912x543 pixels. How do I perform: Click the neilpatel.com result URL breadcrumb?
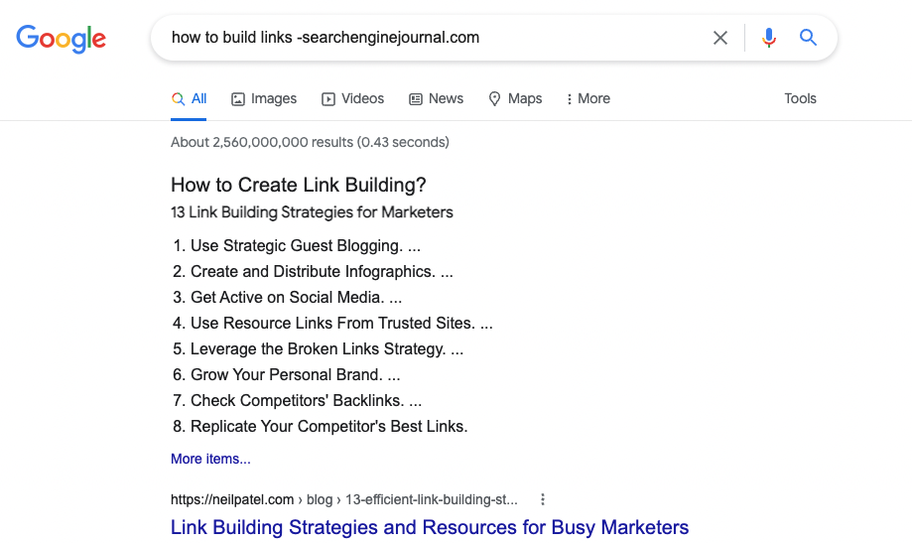(x=343, y=499)
